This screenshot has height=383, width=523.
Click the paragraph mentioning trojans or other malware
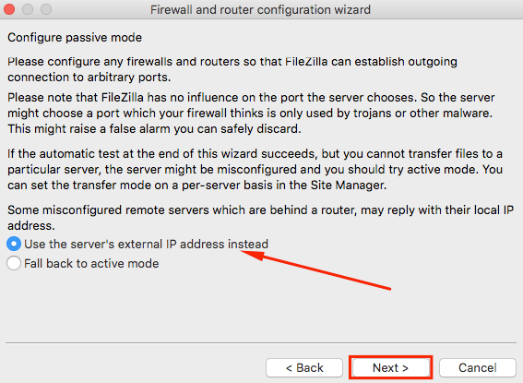pyautogui.click(x=251, y=114)
